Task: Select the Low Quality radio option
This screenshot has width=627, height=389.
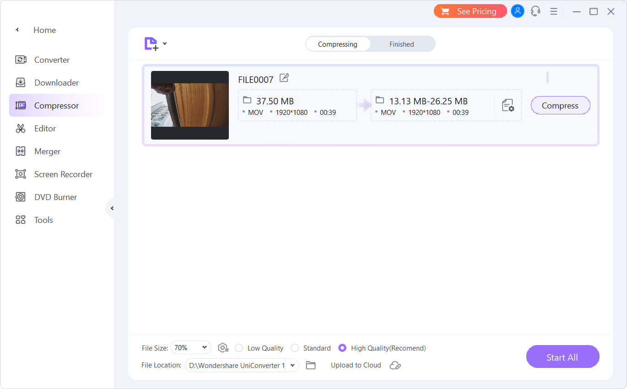Action: [x=259, y=348]
